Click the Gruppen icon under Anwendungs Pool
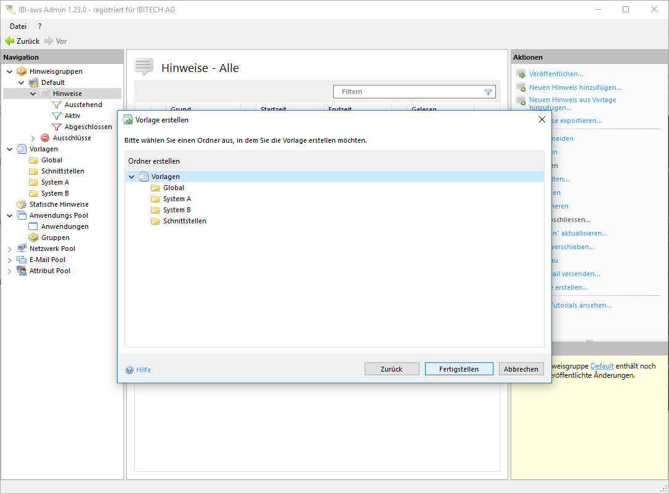Image resolution: width=669 pixels, height=494 pixels. pos(33,237)
